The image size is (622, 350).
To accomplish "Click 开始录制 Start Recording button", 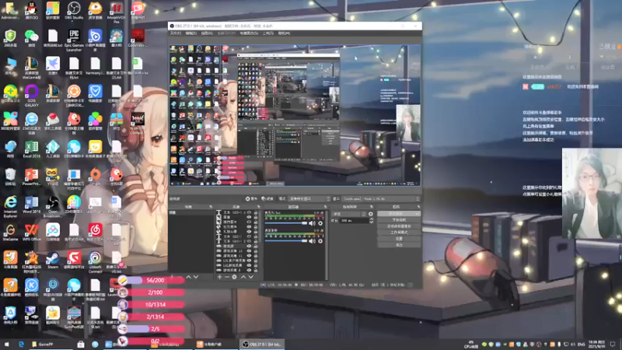I will pyautogui.click(x=399, y=220).
